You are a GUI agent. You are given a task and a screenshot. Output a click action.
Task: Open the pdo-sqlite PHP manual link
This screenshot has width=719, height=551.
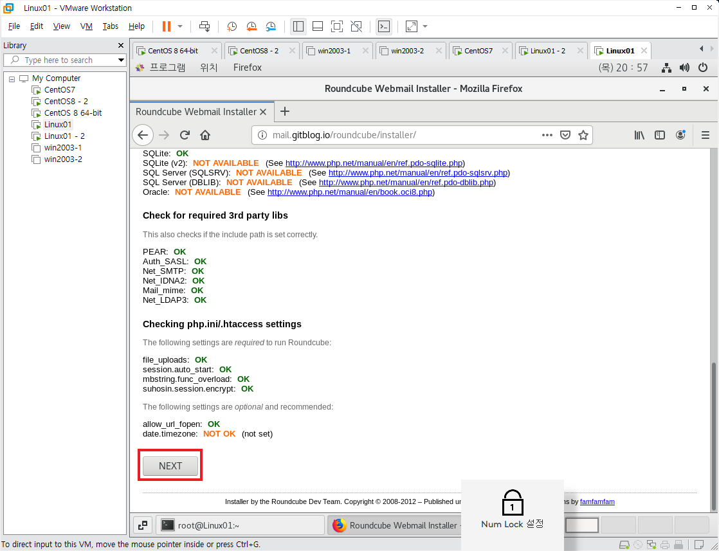(x=374, y=163)
